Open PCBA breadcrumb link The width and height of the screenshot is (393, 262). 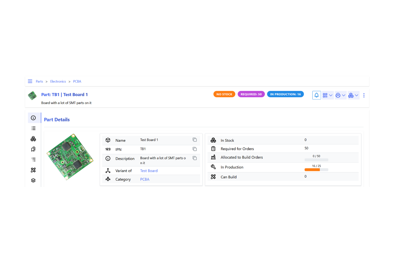77,81
